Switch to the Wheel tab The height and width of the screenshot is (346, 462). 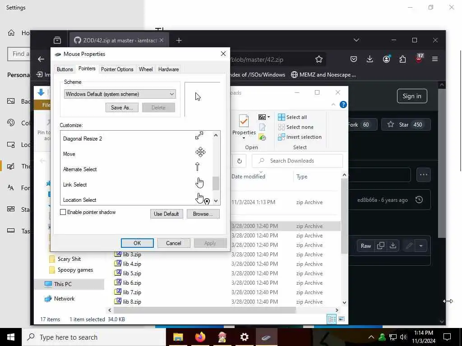coord(146,69)
